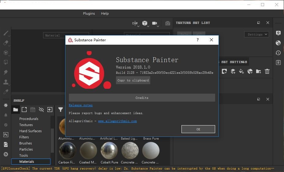Select the Material picker eyedropper tool
This screenshot has height=172, width=284.
pos(6,92)
